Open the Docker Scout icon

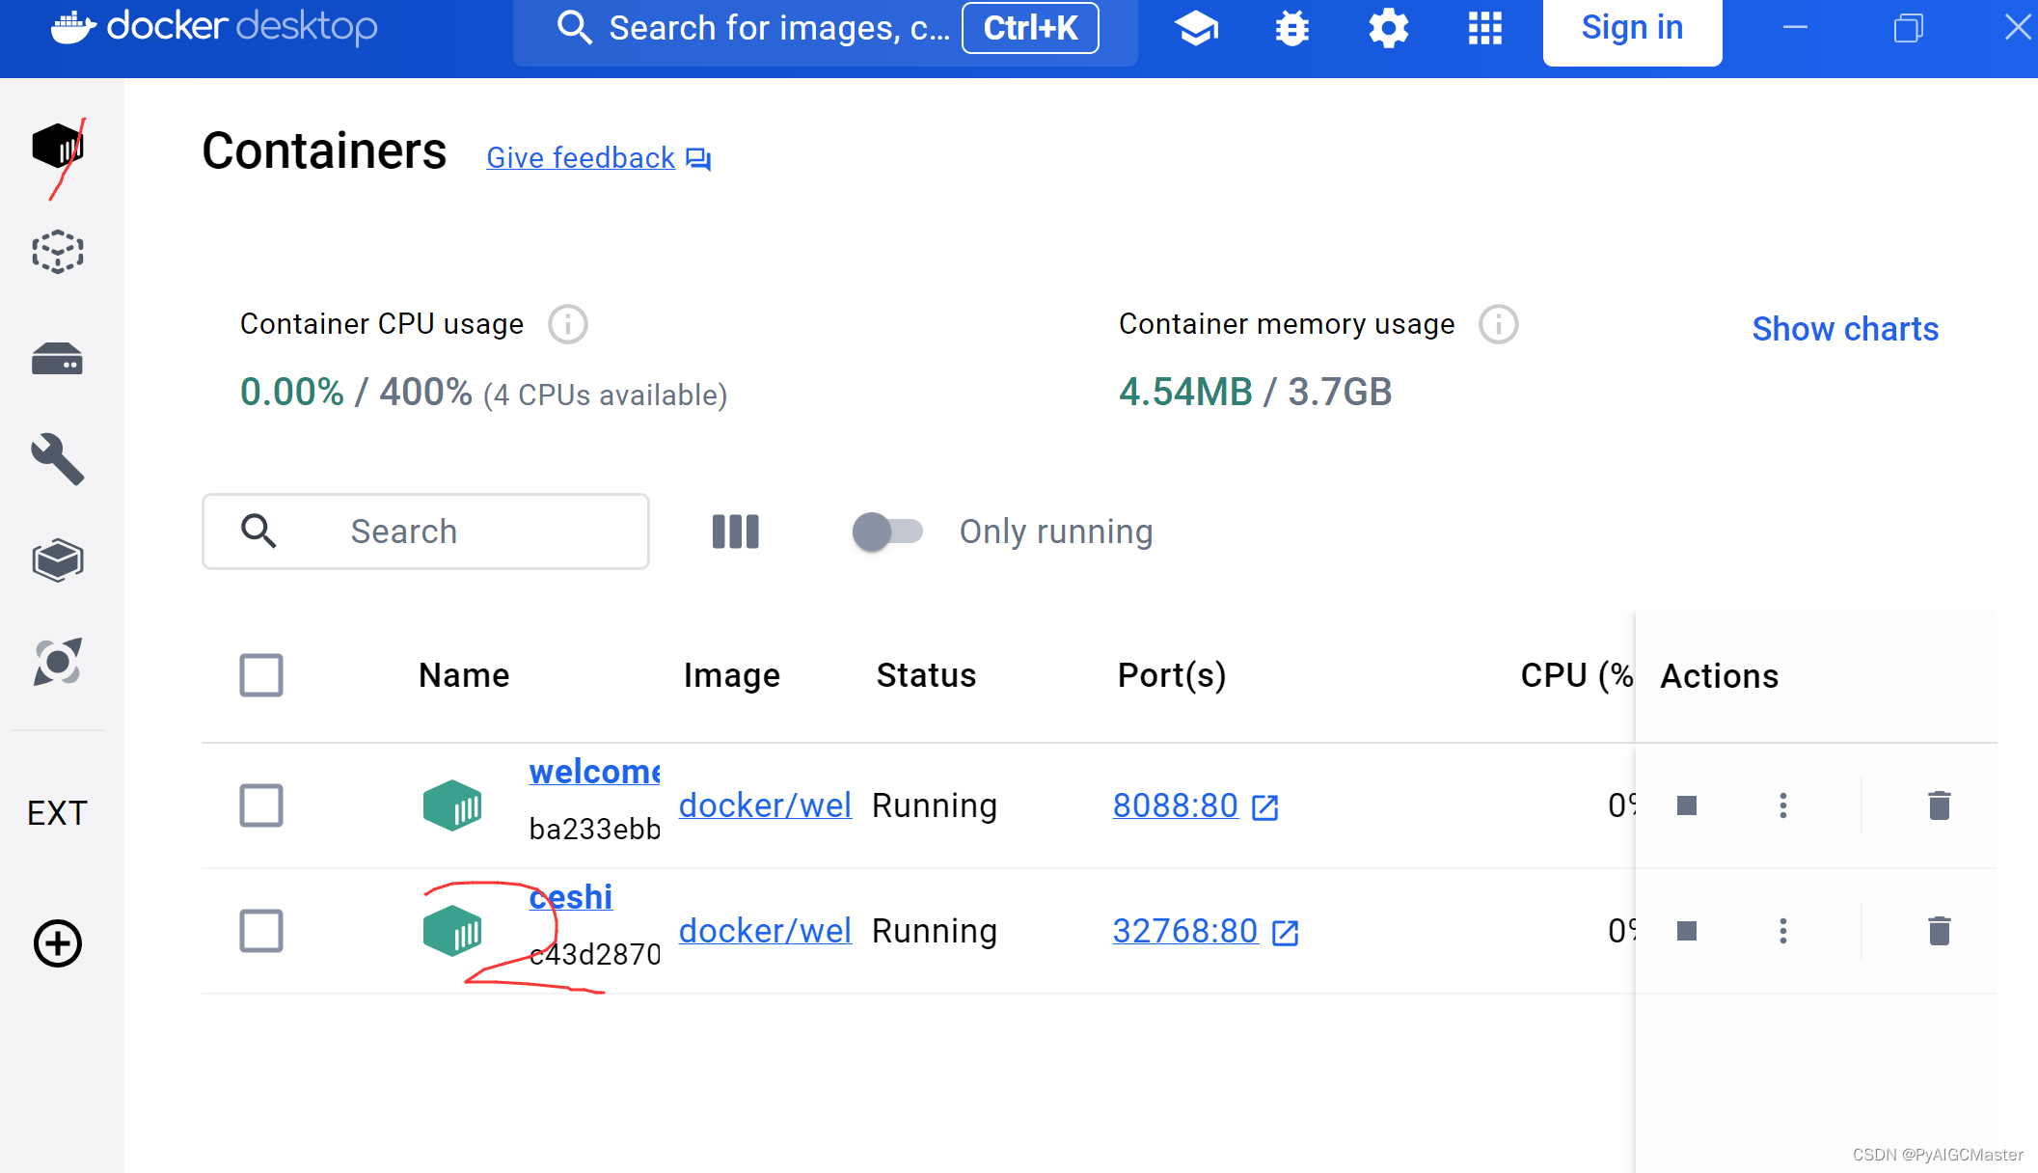click(57, 662)
